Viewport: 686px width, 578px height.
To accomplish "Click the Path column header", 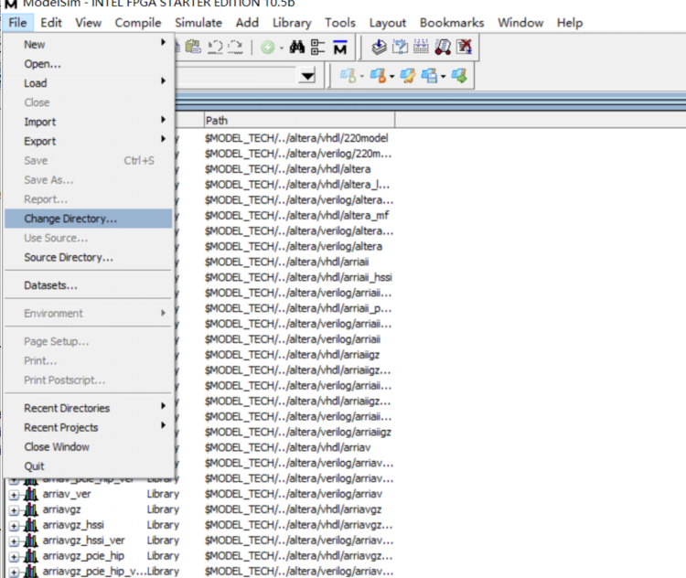I will pos(299,121).
